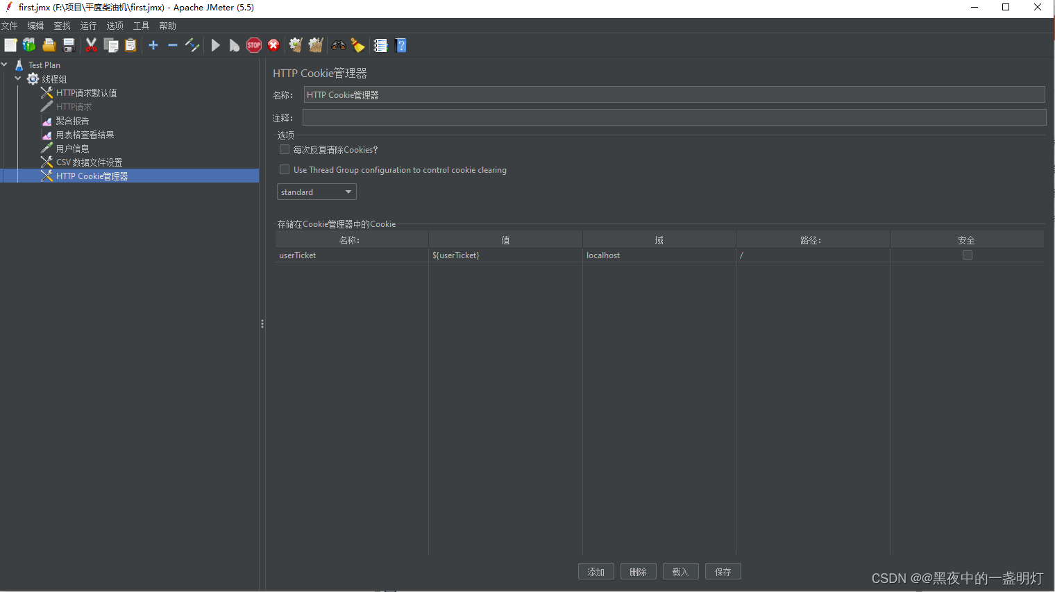Open the 帮助 menu

167,26
